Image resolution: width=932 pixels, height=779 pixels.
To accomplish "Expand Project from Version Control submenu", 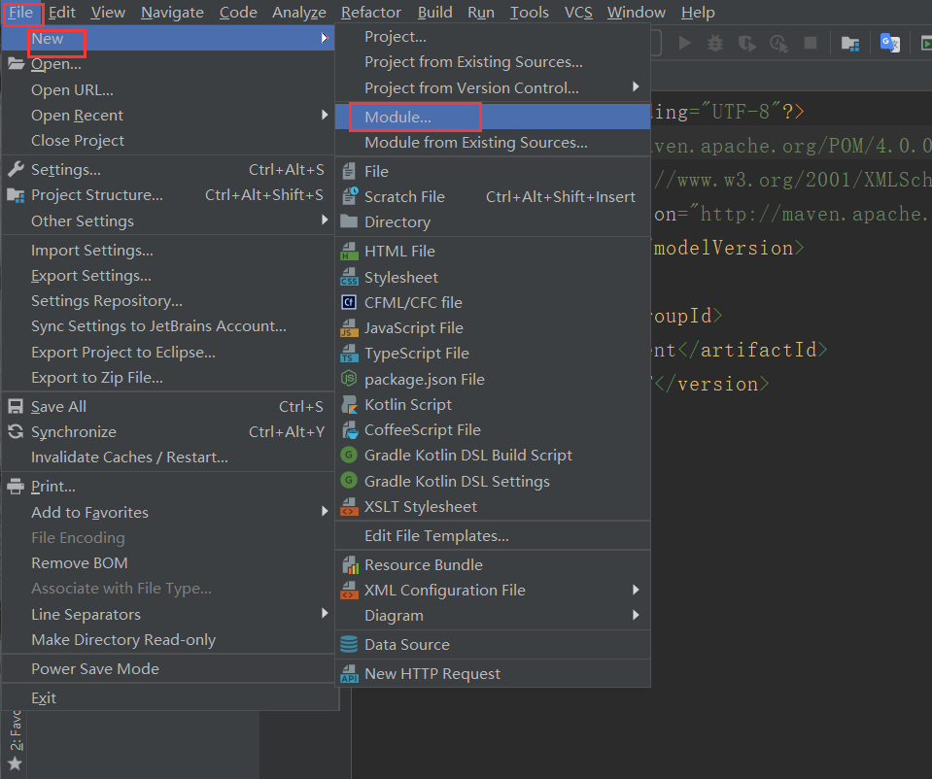I will point(636,86).
